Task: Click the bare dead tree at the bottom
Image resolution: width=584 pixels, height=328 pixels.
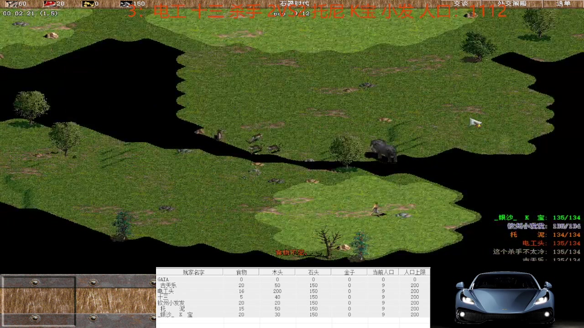Action: (328, 242)
